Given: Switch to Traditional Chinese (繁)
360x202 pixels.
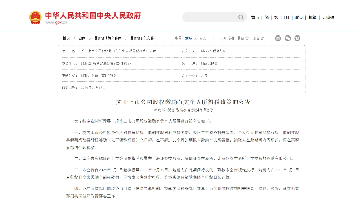Looking at the screenshot, I should click(276, 17).
